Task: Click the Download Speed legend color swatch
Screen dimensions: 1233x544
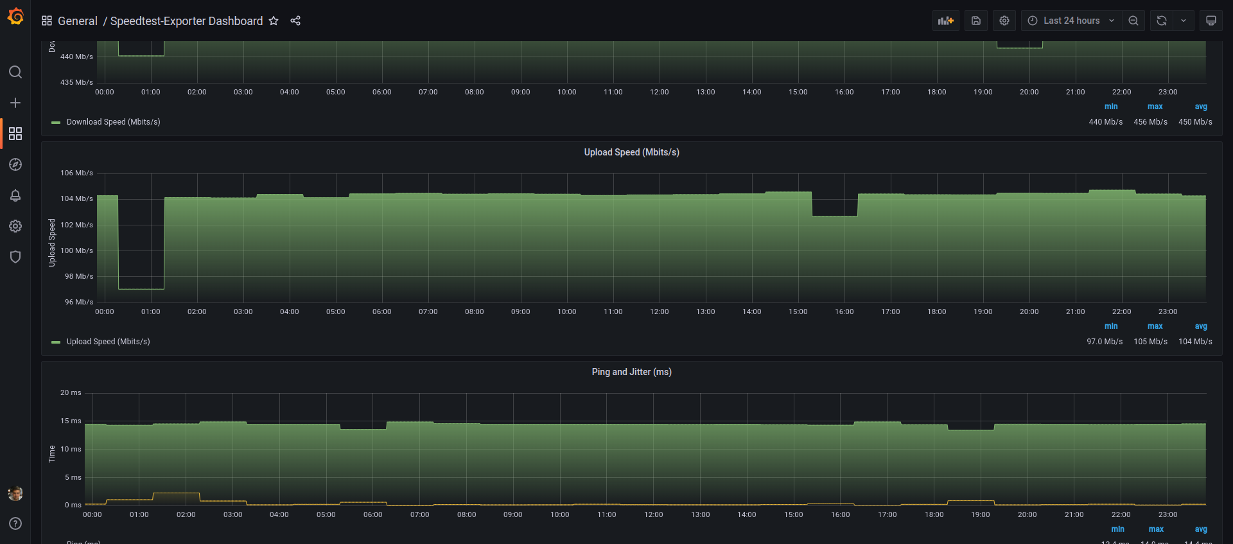Action: (56, 122)
